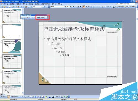Click the master title placeholder text
The width and height of the screenshot is (138, 101).
point(74,29)
